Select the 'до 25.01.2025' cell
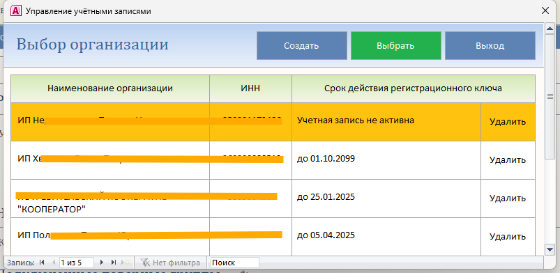This screenshot has height=273, width=560. [386, 198]
